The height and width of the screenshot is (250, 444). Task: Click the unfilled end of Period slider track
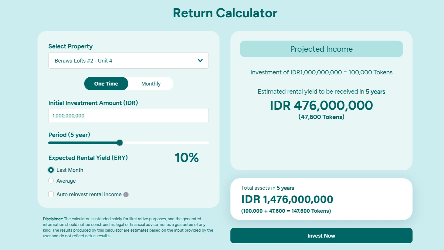pos(189,143)
